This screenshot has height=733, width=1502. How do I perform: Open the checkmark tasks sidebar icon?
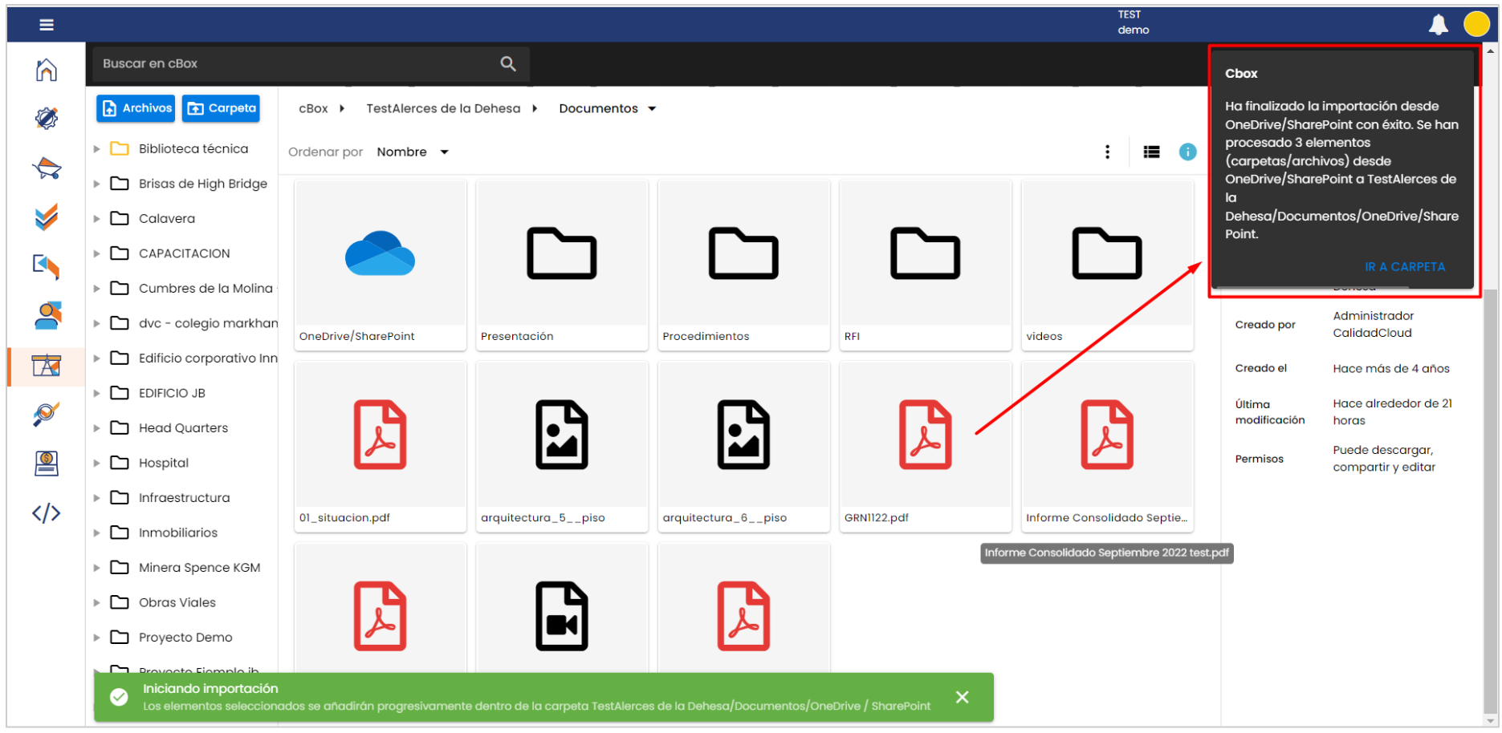47,217
